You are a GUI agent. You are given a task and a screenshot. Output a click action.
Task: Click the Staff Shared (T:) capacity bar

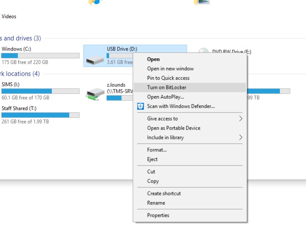pyautogui.click(x=41, y=115)
